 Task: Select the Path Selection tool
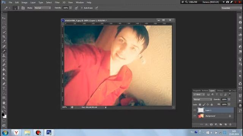pyautogui.click(x=4, y=93)
